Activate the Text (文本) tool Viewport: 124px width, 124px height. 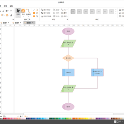point(23,12)
